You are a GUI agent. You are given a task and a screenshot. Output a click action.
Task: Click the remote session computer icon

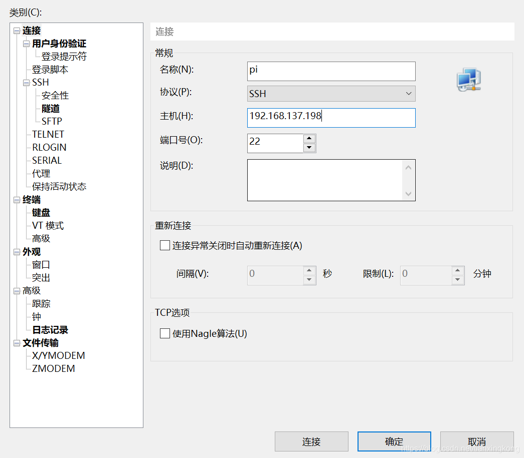coord(468,79)
